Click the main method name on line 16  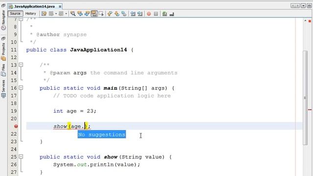[x=111, y=88]
